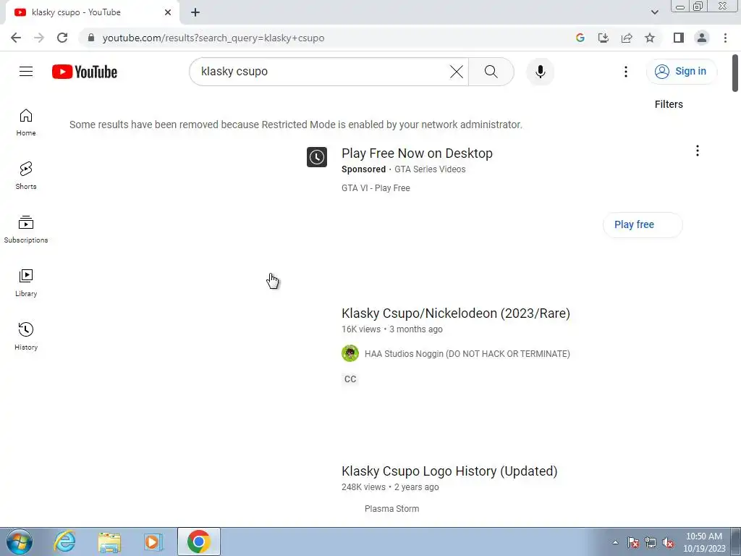Share this page from address bar
This screenshot has width=741, height=556.
[627, 38]
